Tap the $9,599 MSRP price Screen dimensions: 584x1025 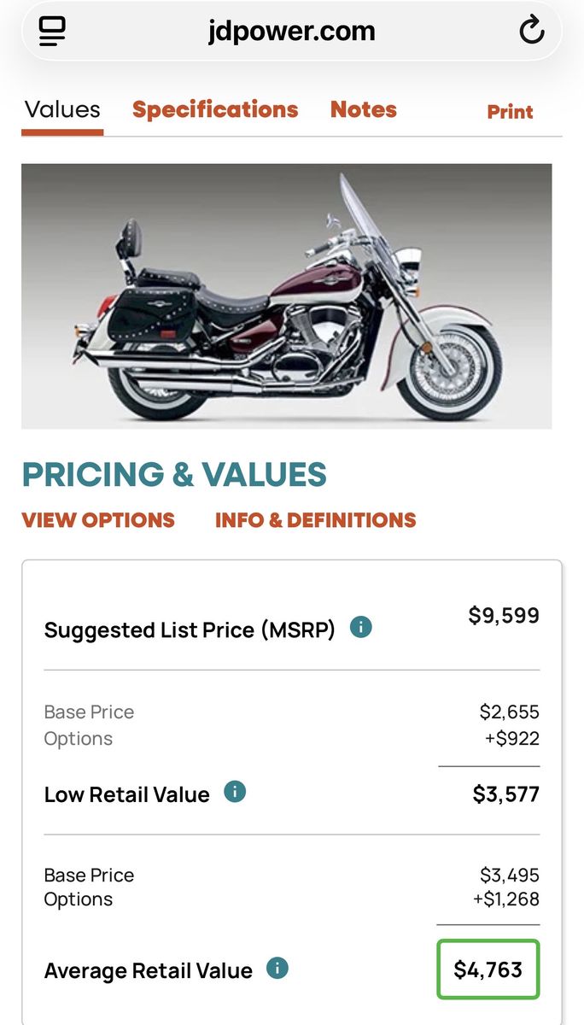pos(504,616)
